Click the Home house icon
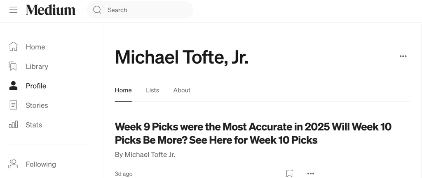 14,47
